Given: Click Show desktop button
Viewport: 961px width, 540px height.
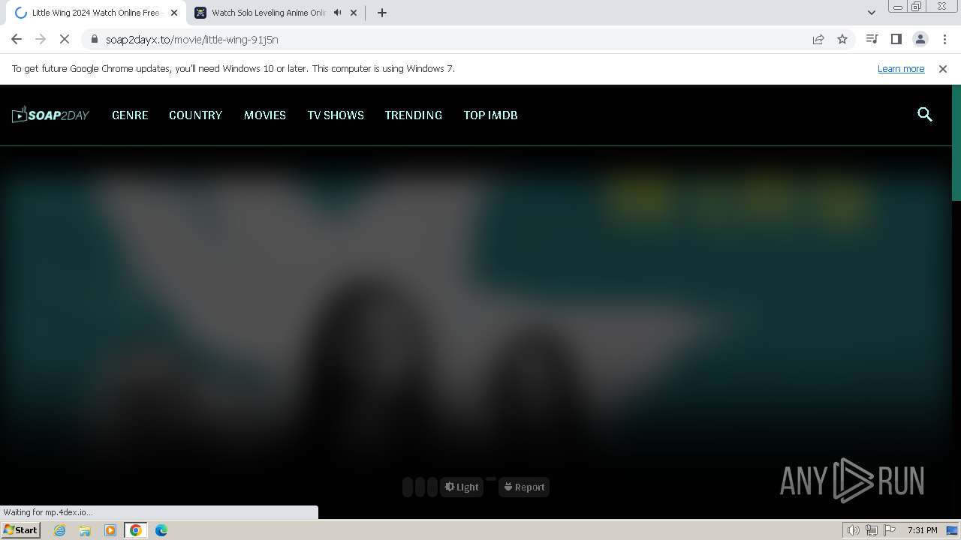Looking at the screenshot, I should tap(953, 530).
